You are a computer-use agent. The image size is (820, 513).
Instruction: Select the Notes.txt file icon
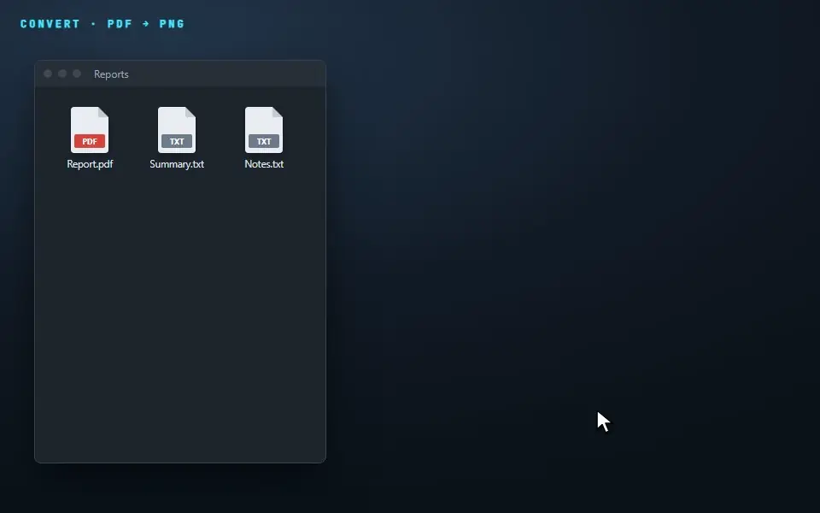pos(264,130)
